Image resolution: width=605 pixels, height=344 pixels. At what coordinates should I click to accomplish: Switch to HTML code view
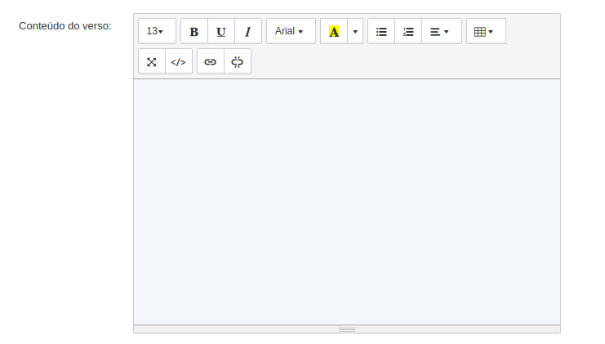(x=179, y=62)
